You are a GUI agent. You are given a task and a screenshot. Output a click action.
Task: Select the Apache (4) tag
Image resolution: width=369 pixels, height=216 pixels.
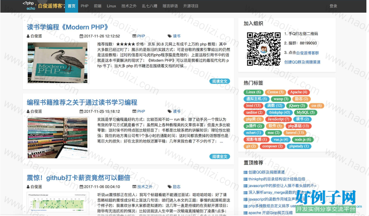tap(299, 92)
